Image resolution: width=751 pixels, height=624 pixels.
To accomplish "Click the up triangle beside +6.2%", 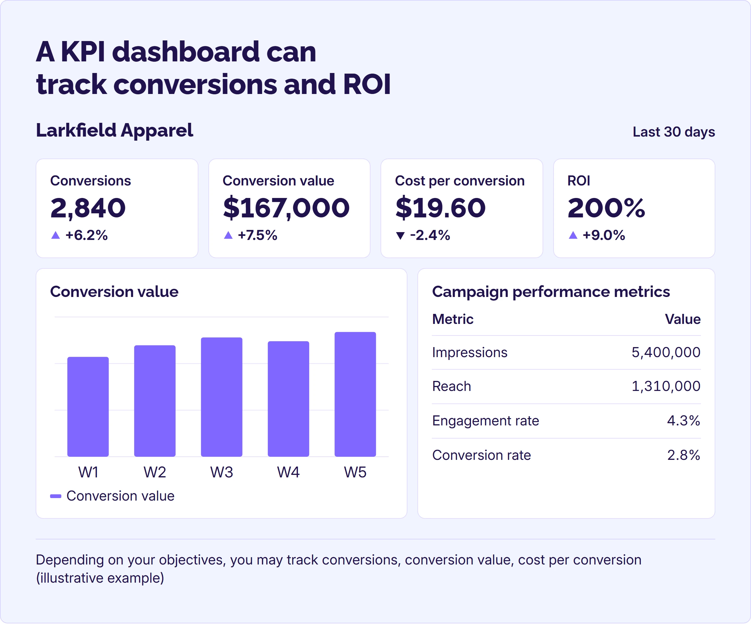I will coord(55,235).
